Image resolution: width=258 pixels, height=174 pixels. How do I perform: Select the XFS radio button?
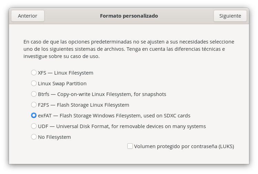pyautogui.click(x=34, y=72)
